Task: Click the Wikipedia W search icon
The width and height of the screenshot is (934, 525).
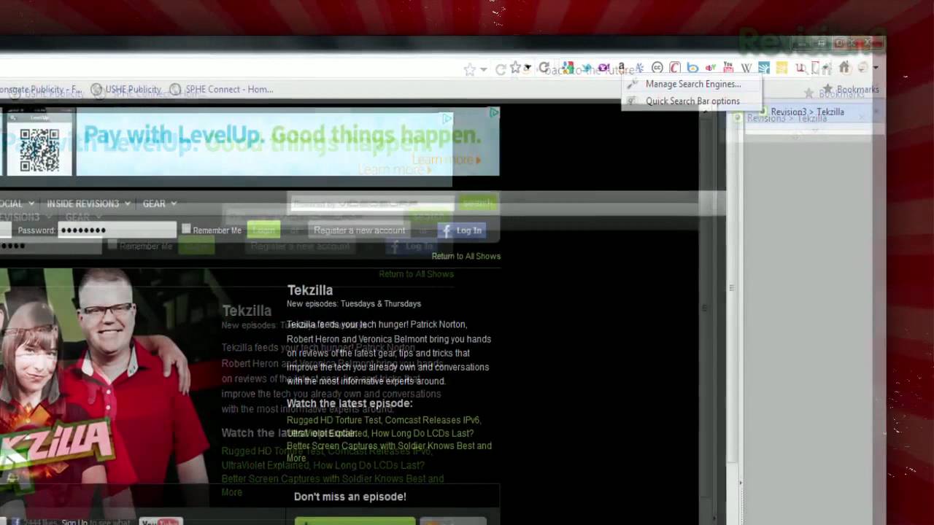Action: 746,68
